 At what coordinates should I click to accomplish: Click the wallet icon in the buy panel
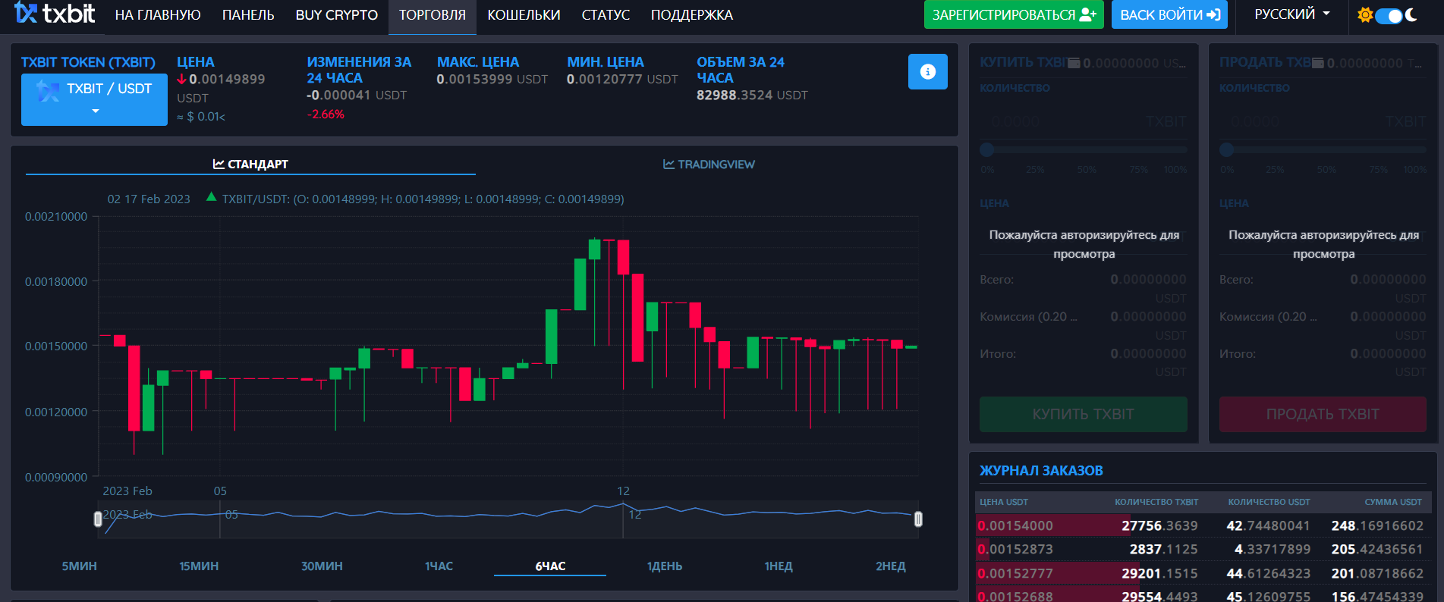(x=1074, y=63)
